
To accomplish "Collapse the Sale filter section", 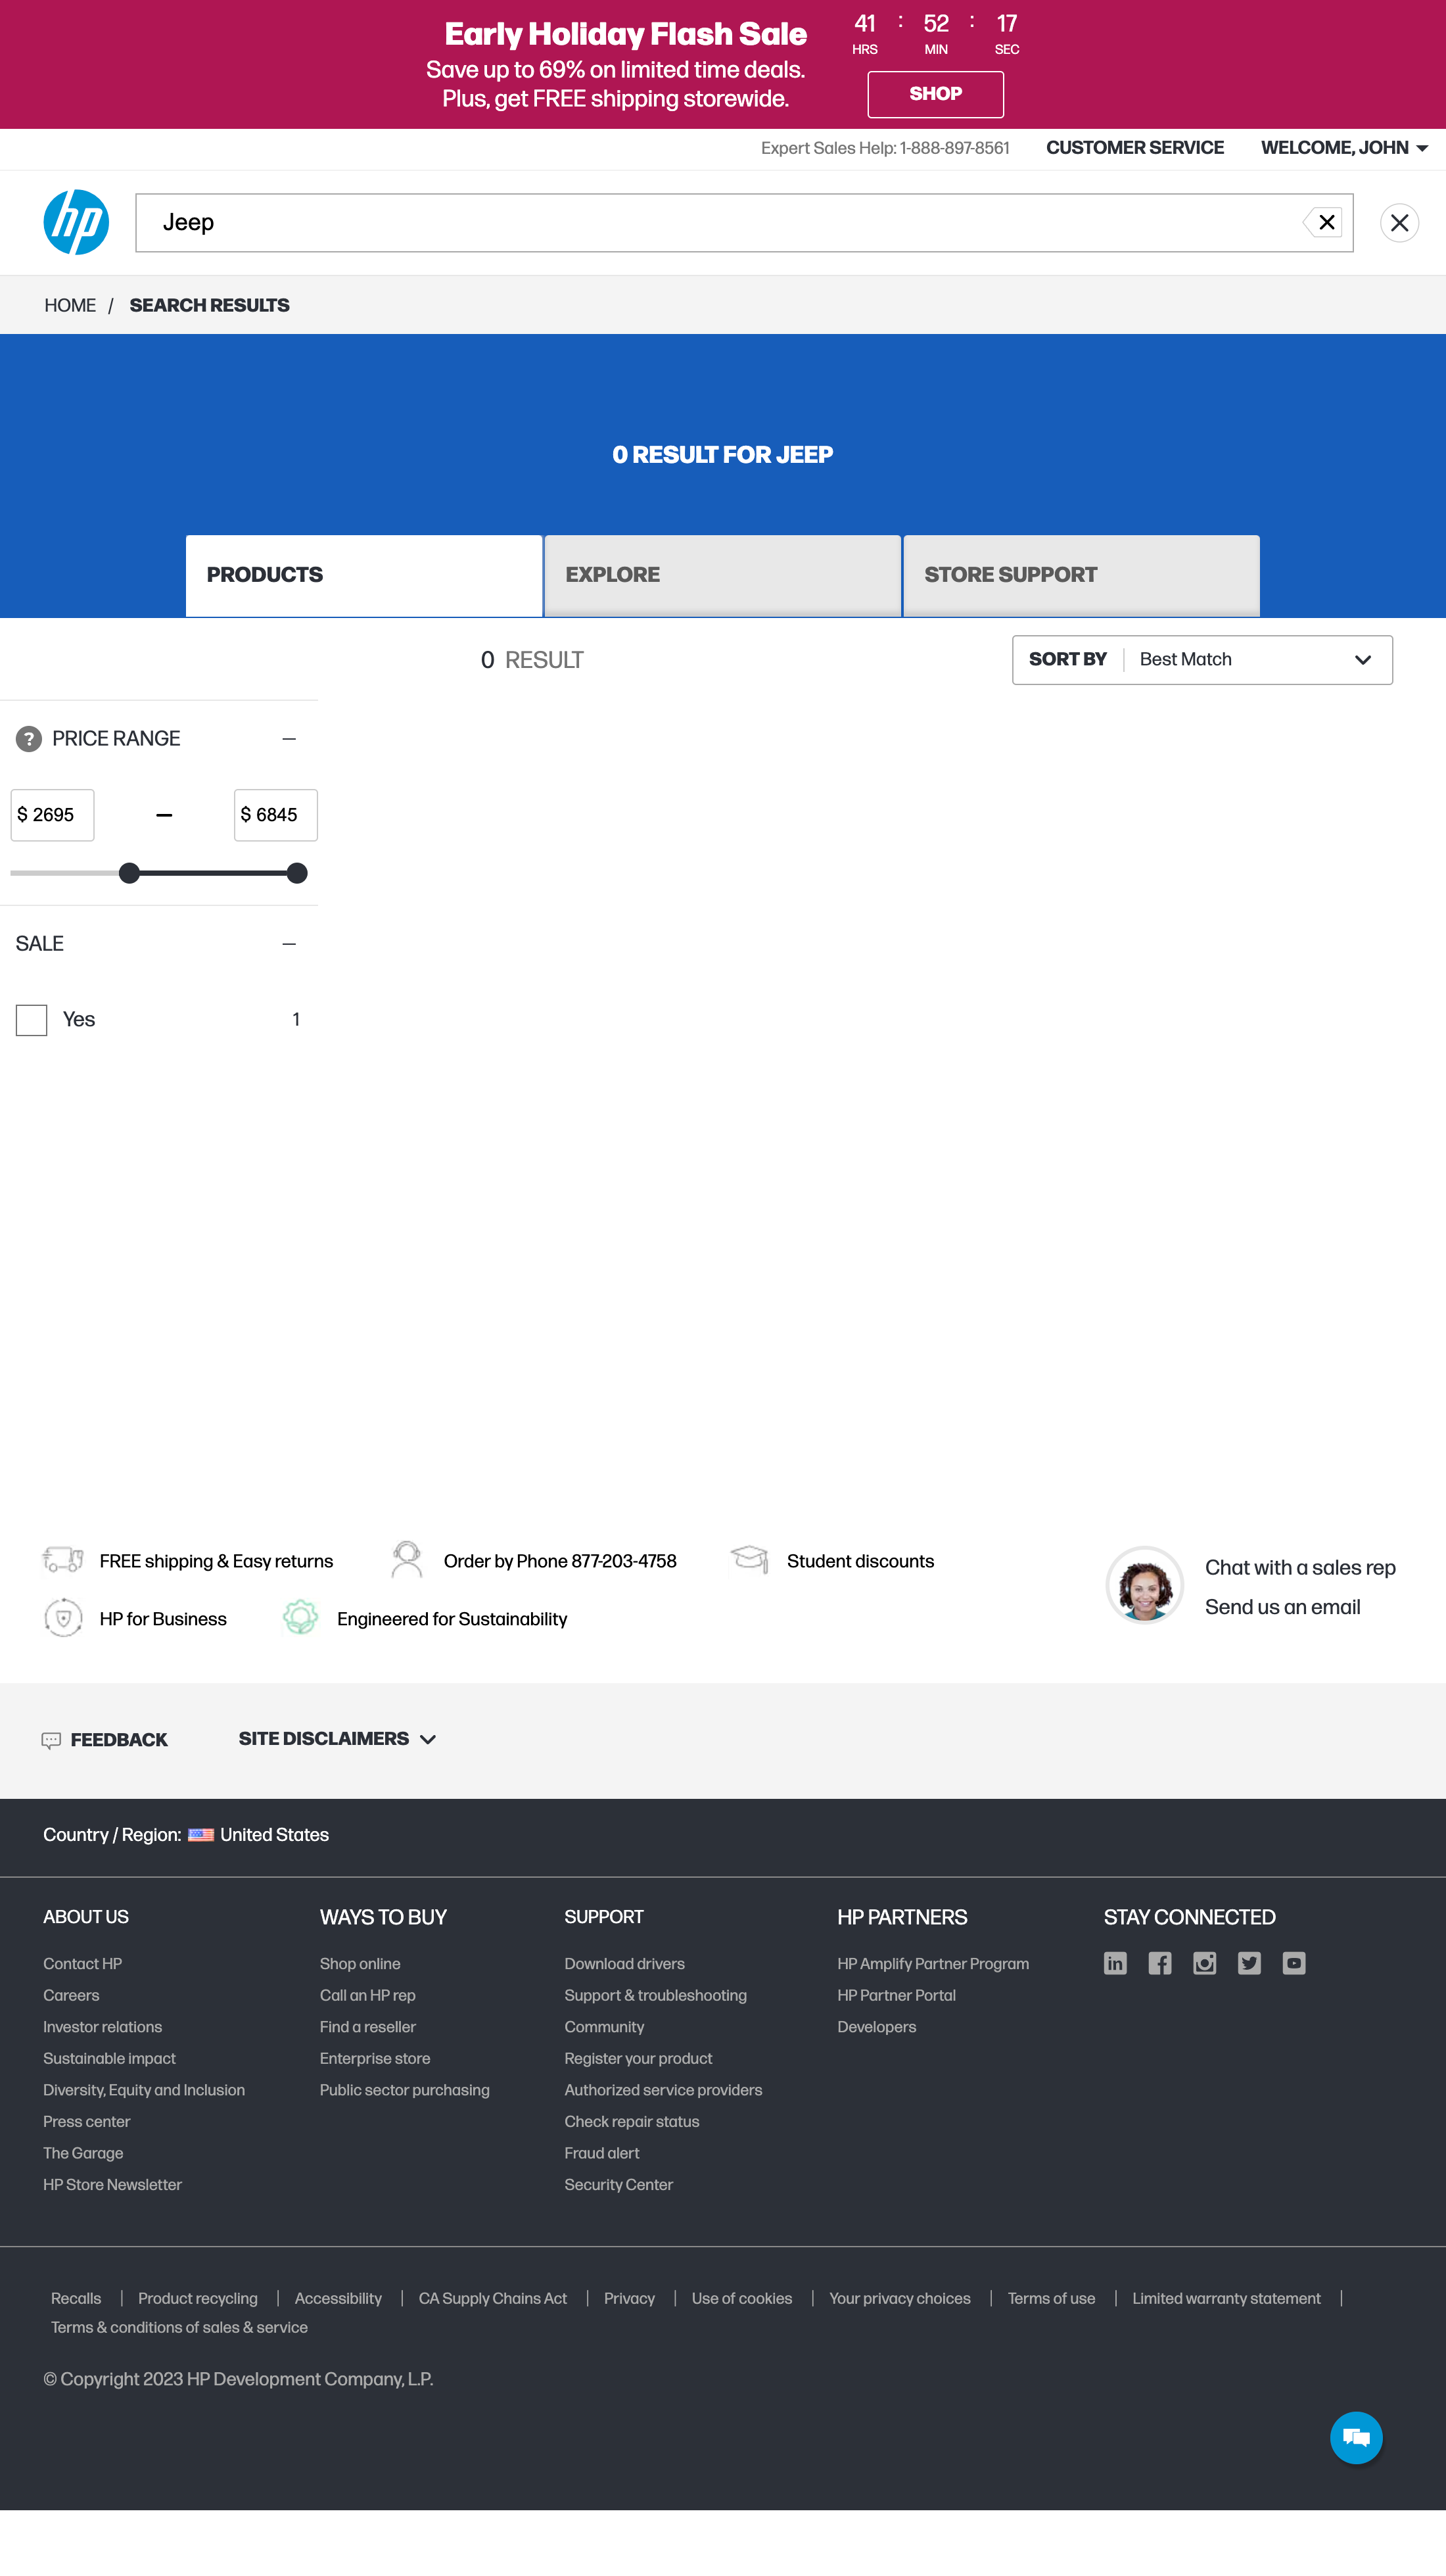I will pyautogui.click(x=289, y=943).
